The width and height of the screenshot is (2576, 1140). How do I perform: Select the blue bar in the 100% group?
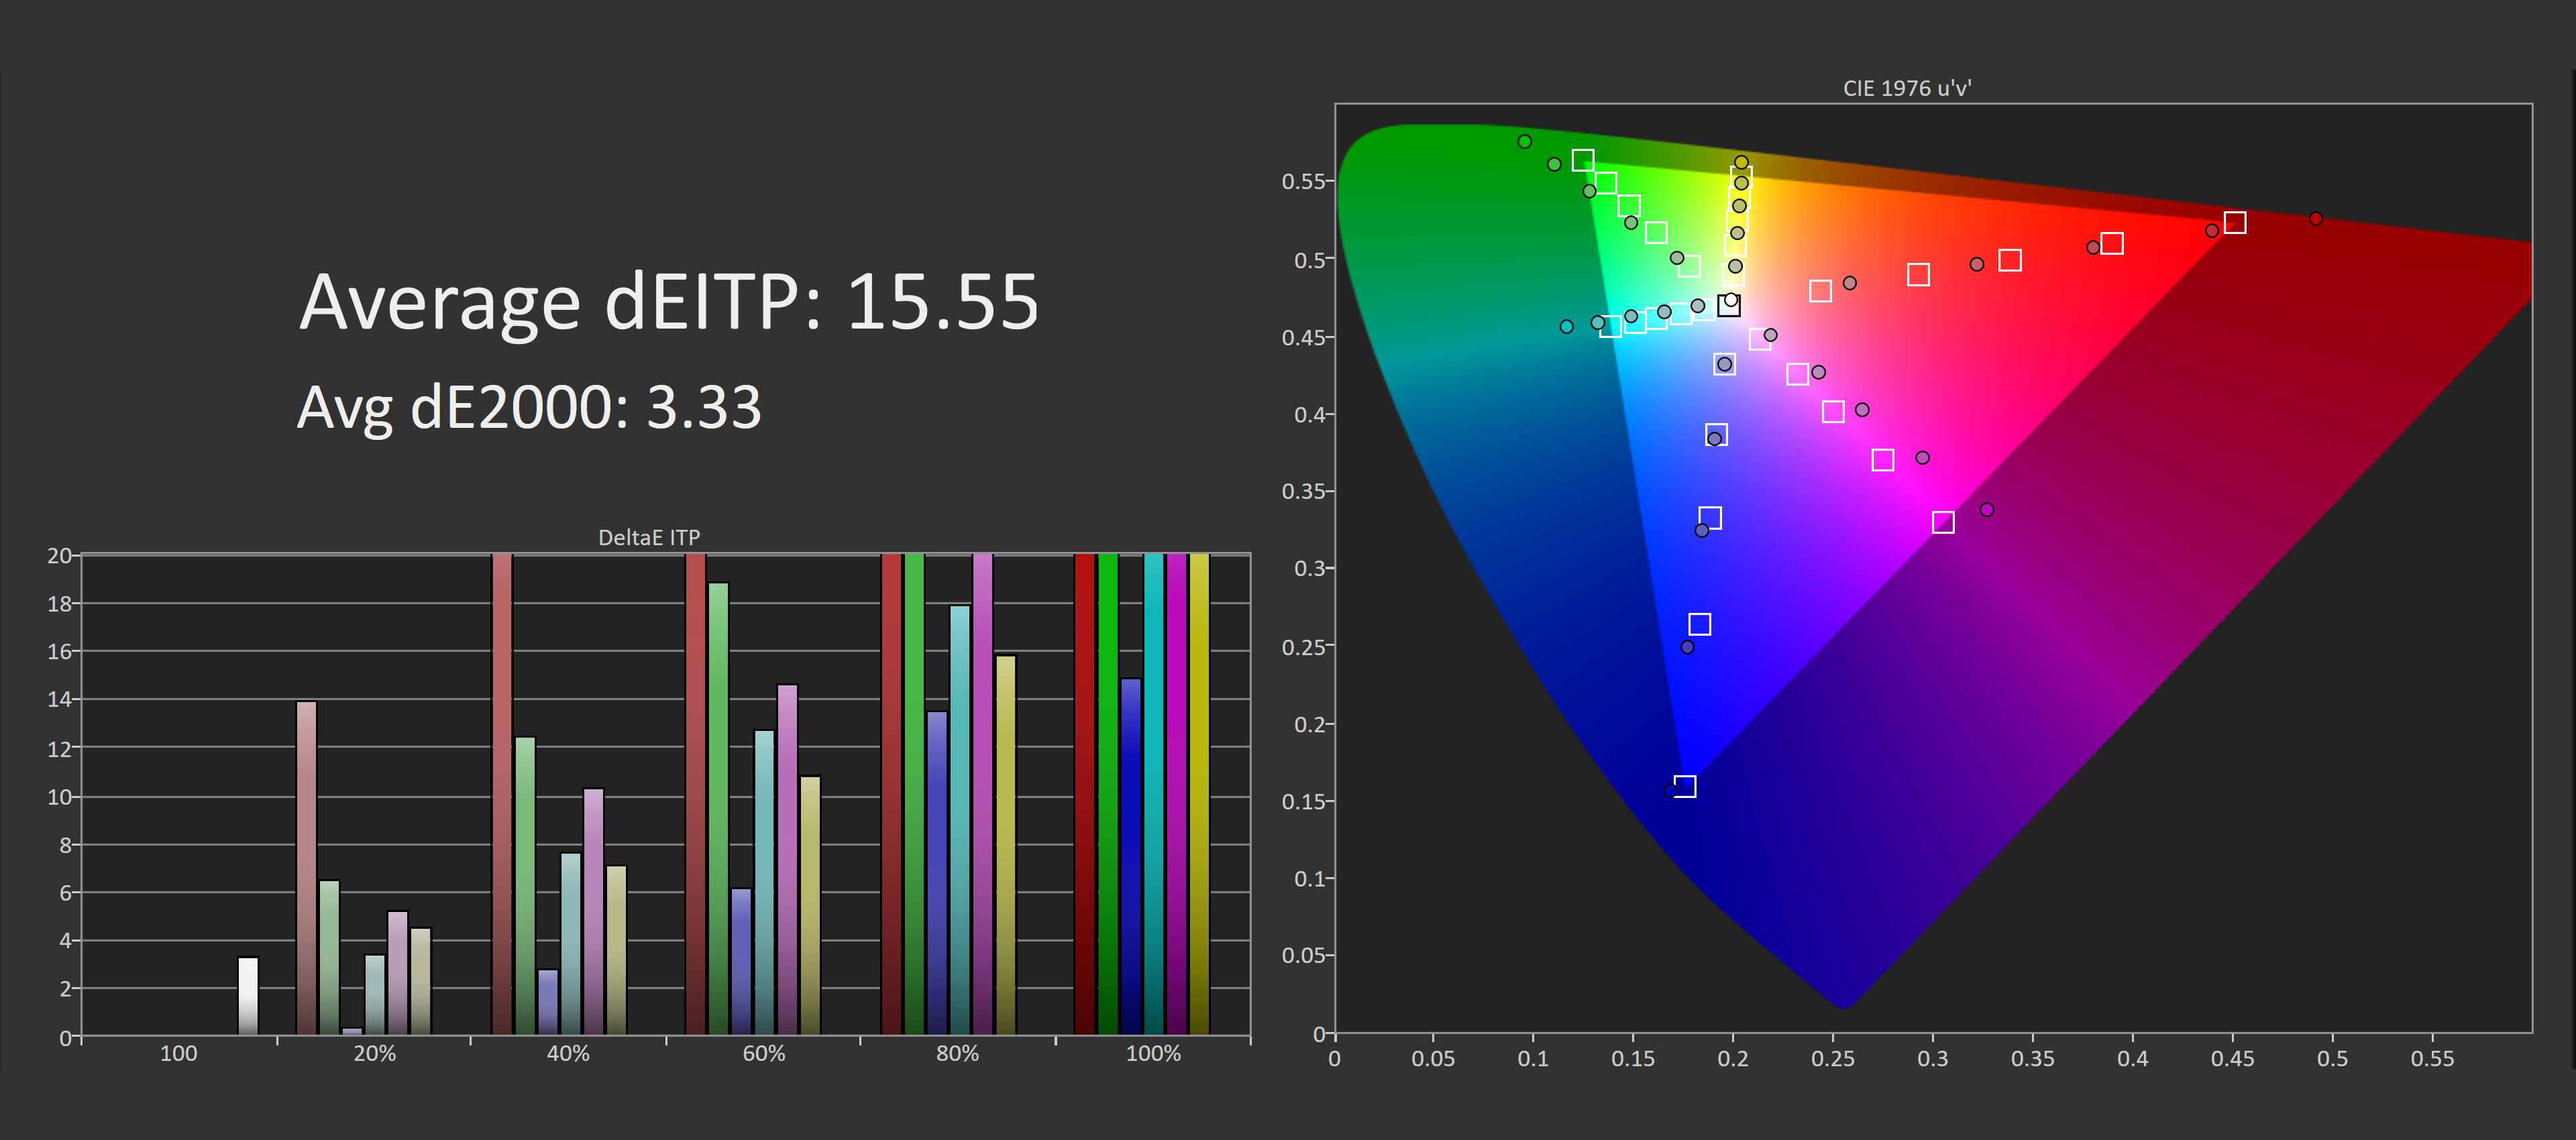[1131, 855]
